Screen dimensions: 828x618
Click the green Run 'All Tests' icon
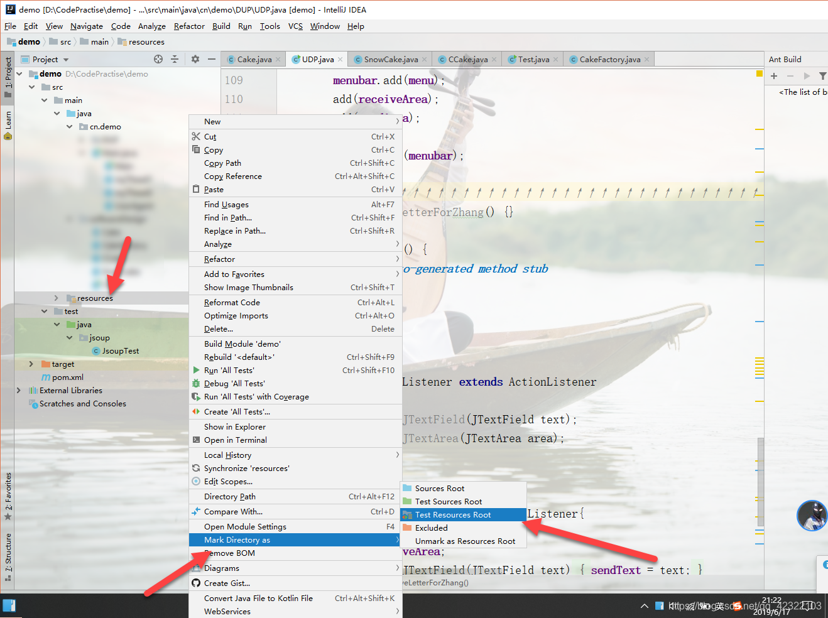click(x=196, y=370)
